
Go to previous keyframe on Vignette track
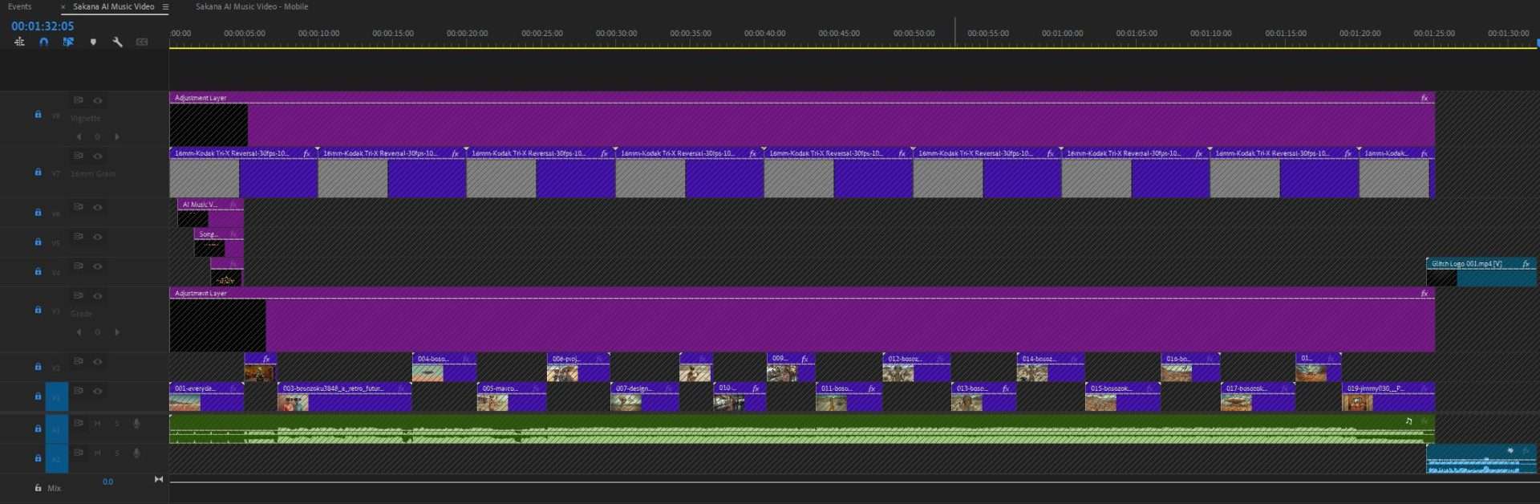79,136
